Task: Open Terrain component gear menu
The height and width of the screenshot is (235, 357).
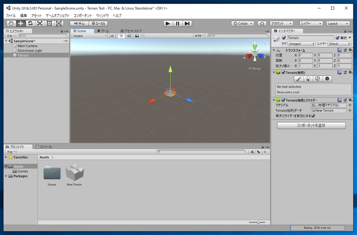Action: 350,72
